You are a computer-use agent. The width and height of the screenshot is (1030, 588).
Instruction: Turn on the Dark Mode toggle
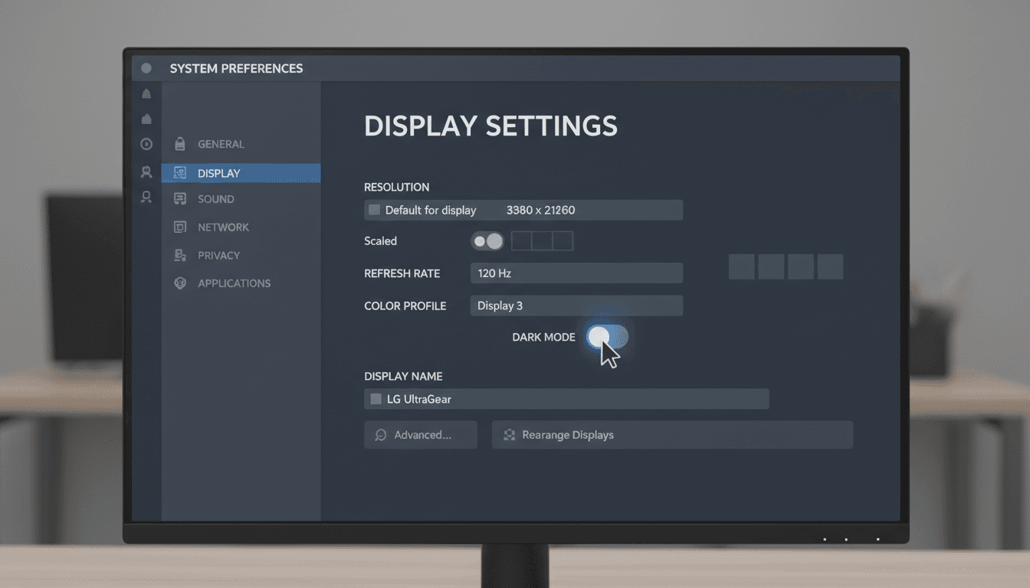608,337
